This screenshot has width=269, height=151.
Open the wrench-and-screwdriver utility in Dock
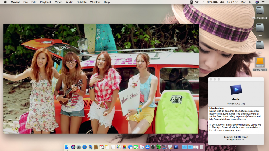coord(165,147)
